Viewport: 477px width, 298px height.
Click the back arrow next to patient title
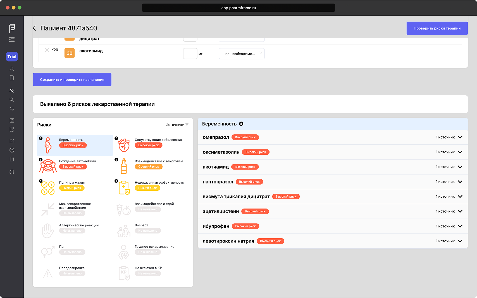[x=34, y=28]
